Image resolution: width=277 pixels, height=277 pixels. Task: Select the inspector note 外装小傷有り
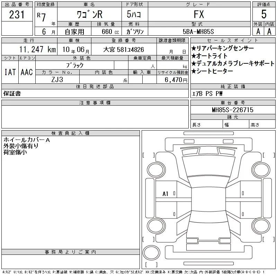point(21,146)
